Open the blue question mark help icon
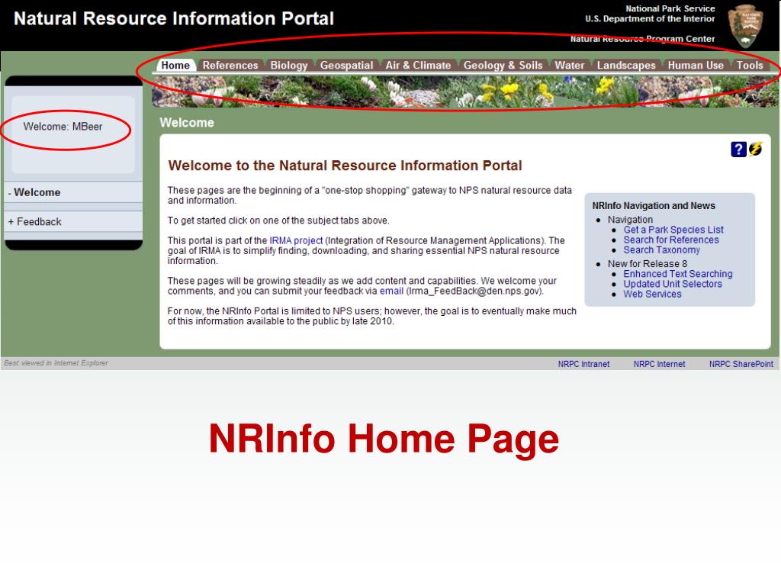This screenshot has height=586, width=781. [738, 149]
